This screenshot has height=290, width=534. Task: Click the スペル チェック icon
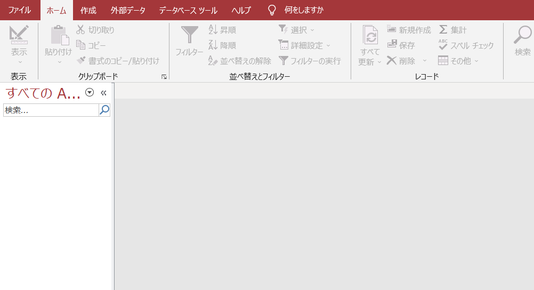pos(443,45)
